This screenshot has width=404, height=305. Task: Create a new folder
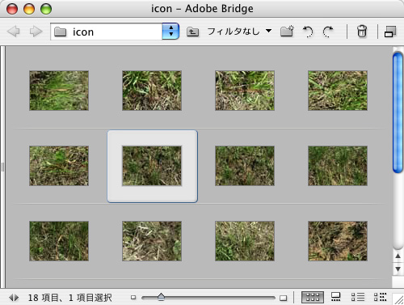coord(287,32)
